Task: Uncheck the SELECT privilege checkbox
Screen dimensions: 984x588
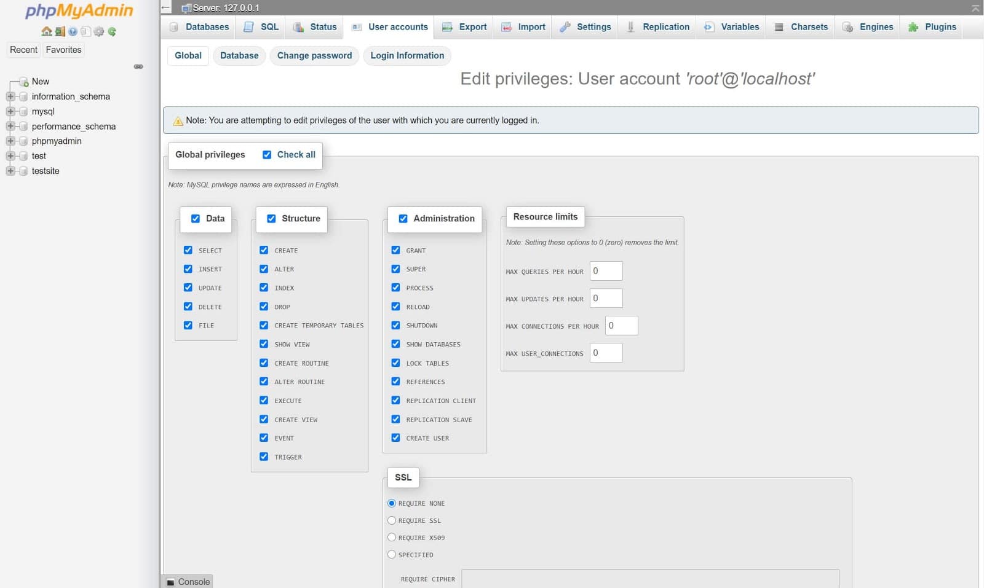Action: (188, 250)
